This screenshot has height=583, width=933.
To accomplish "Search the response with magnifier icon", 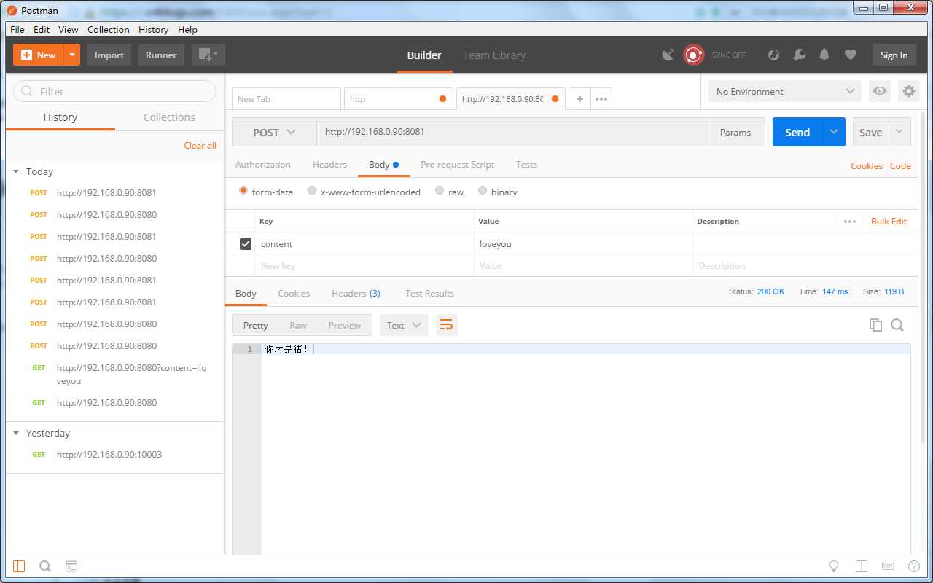I will tap(897, 325).
